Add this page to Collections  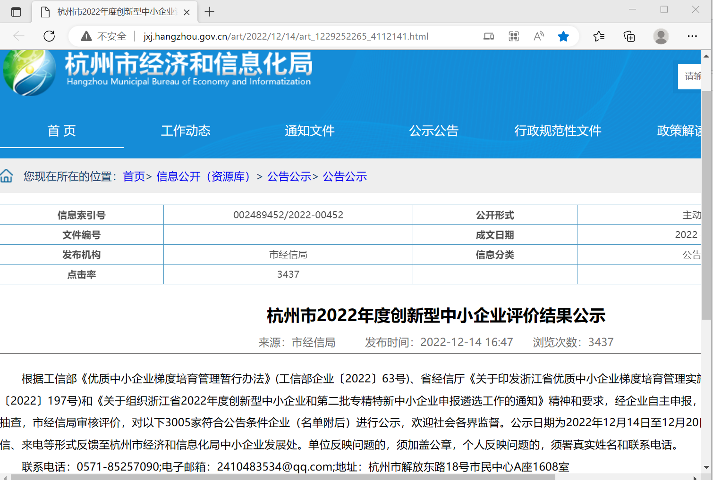[628, 36]
